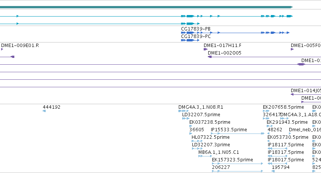Image resolution: width=321 pixels, height=173 pixels.
Task: Select the EK291943.5prime label
Action: coord(287,122)
